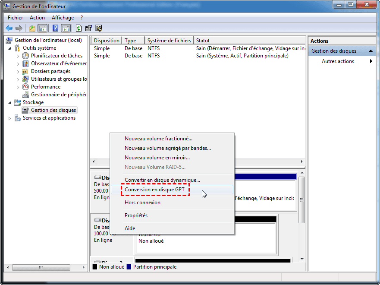Click the disk view vertical scrollbar thumb

(x=302, y=200)
